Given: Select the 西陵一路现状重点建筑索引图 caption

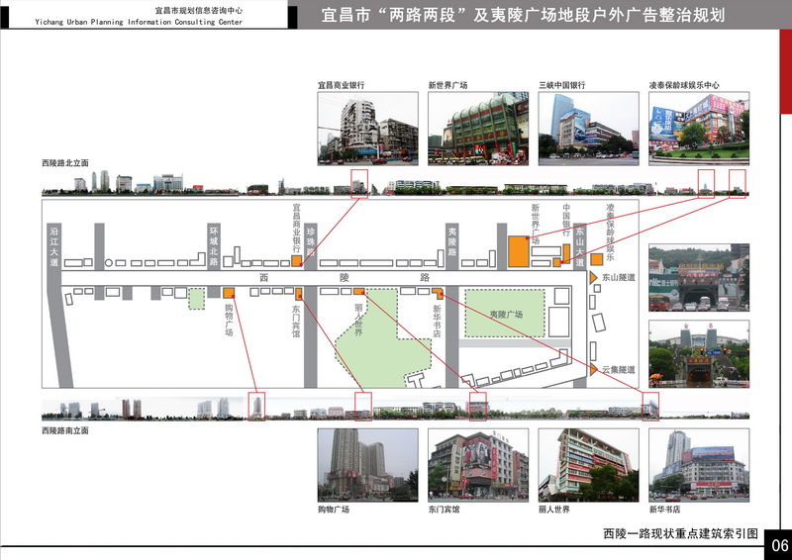Looking at the screenshot, I should pyautogui.click(x=680, y=533).
